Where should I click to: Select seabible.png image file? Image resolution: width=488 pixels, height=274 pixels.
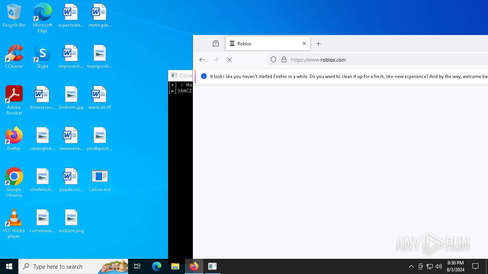pos(71,221)
